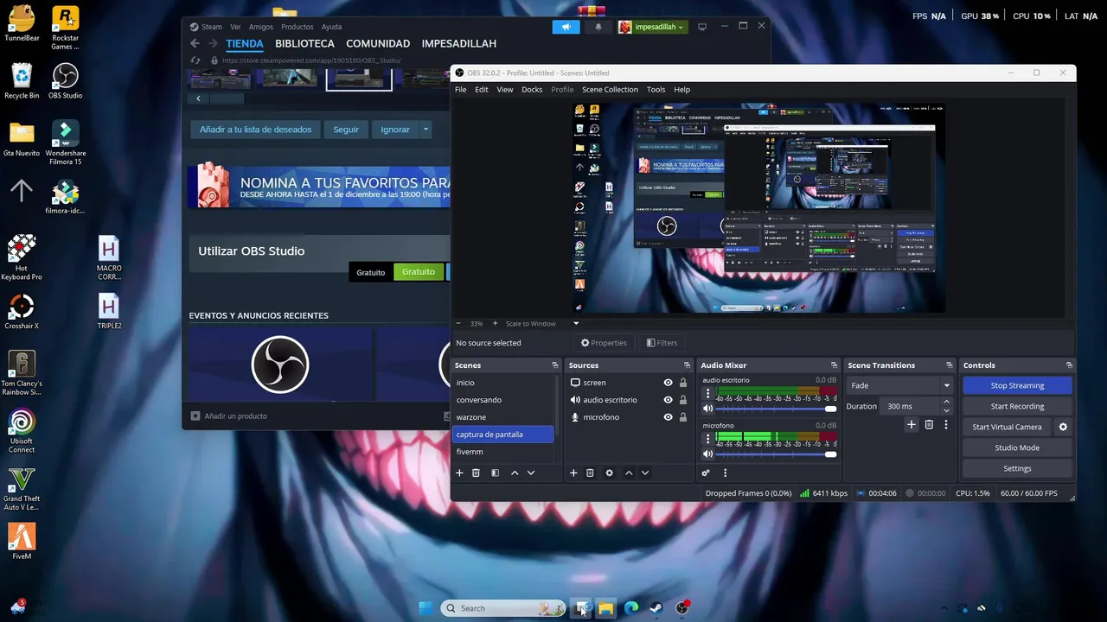Open audio escritorio channel three-dot options

[x=707, y=393]
